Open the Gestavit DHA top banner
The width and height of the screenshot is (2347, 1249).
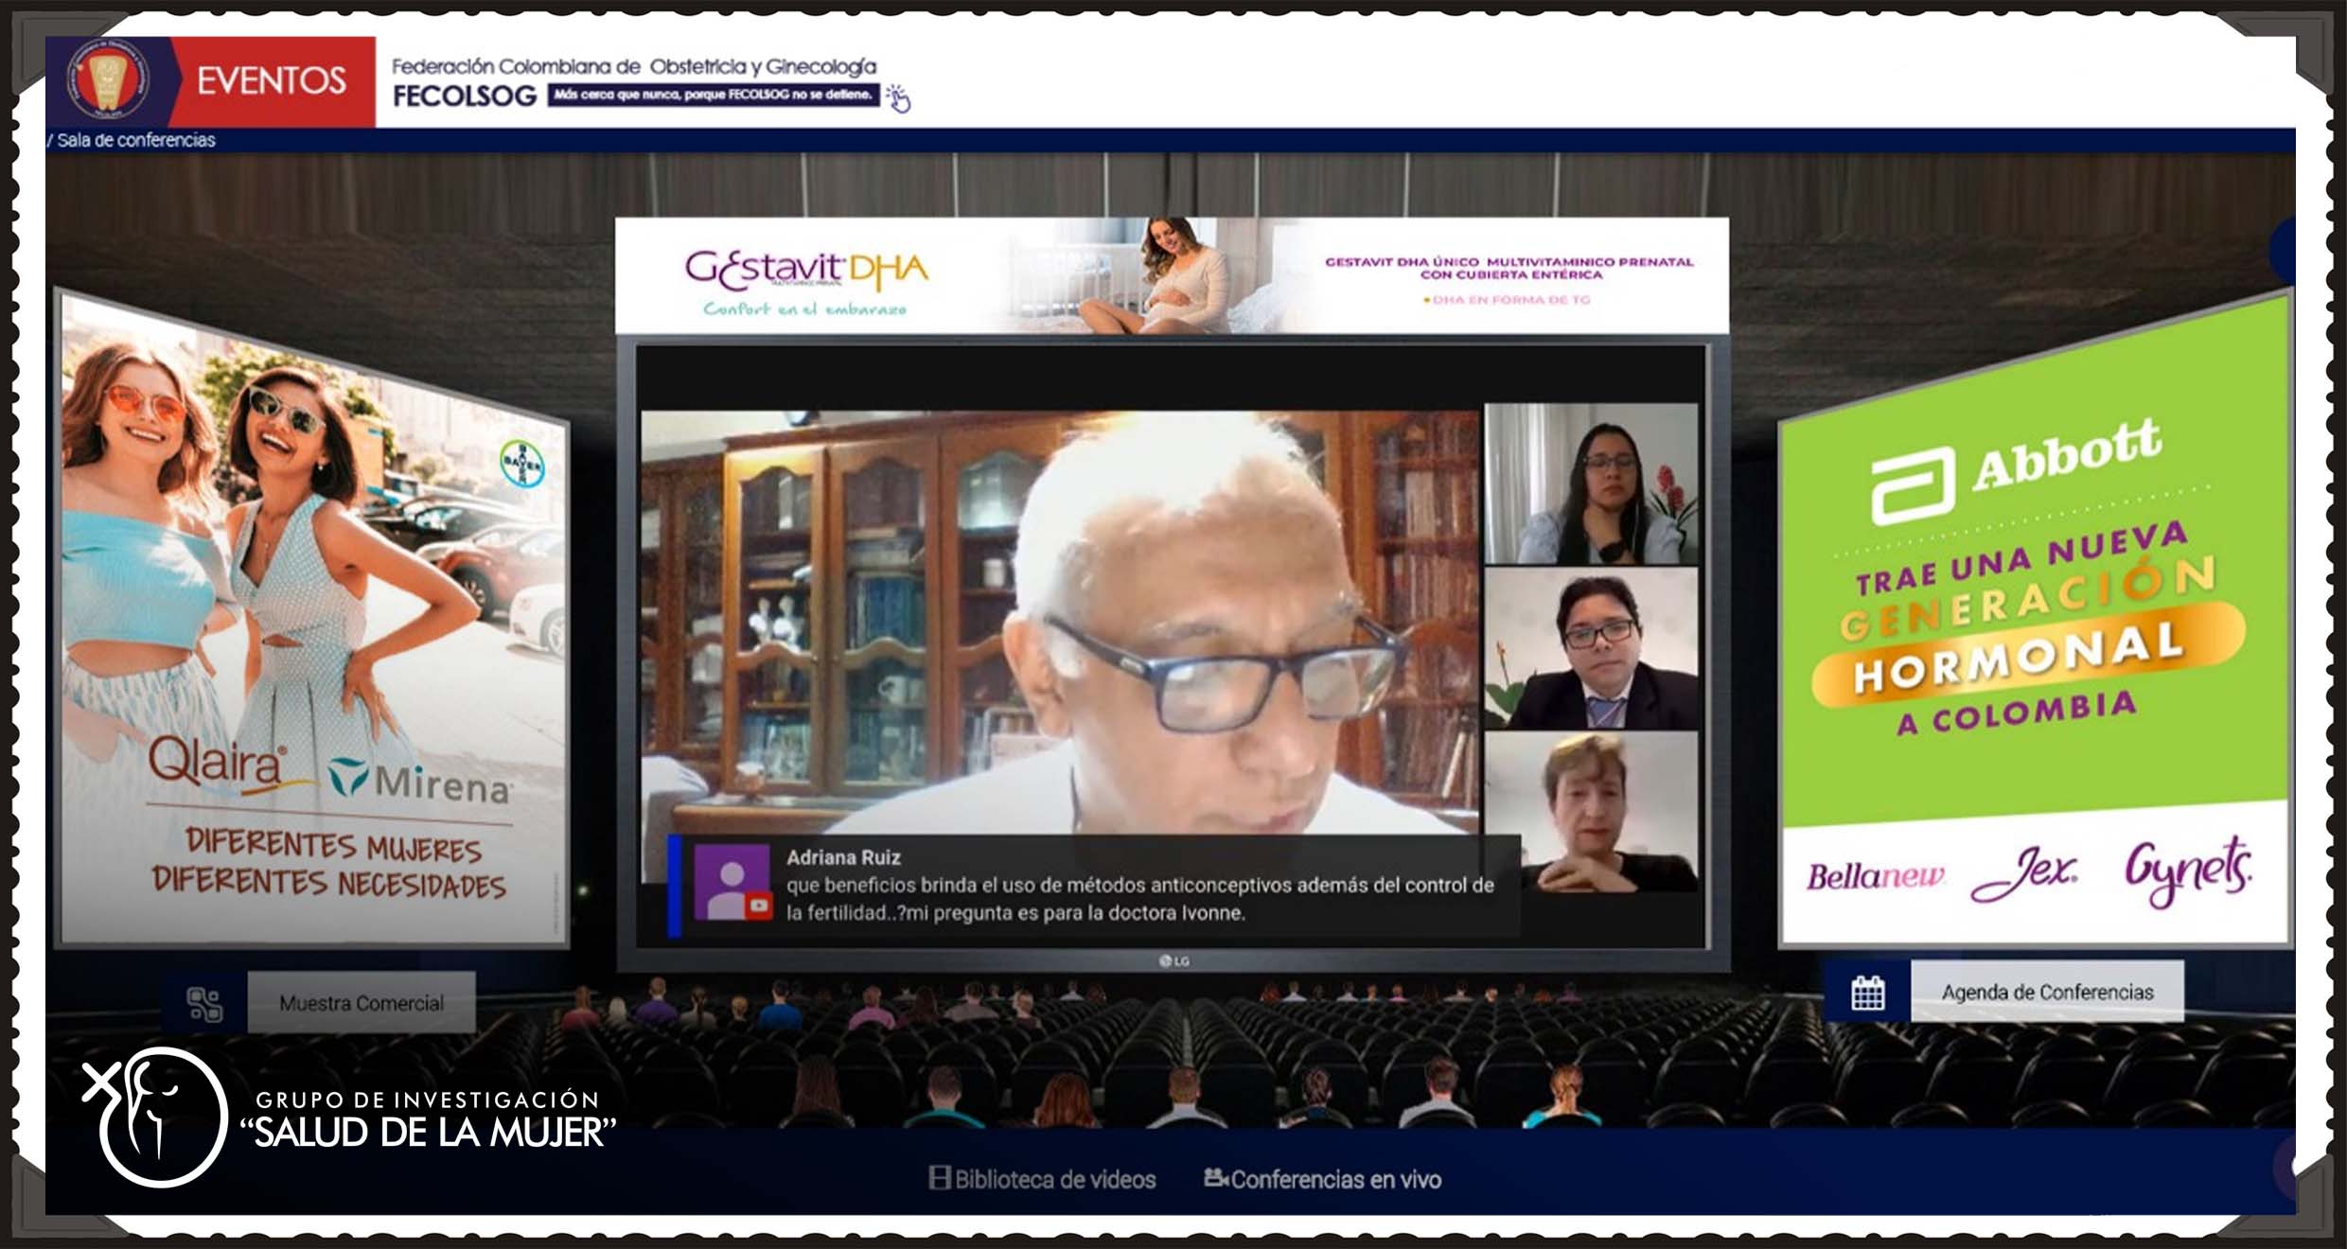coord(1171,275)
